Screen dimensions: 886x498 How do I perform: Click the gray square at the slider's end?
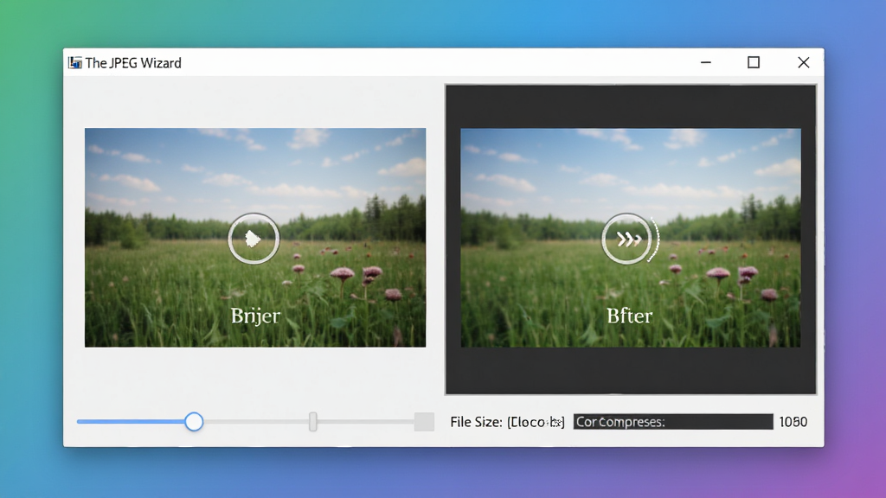click(424, 422)
